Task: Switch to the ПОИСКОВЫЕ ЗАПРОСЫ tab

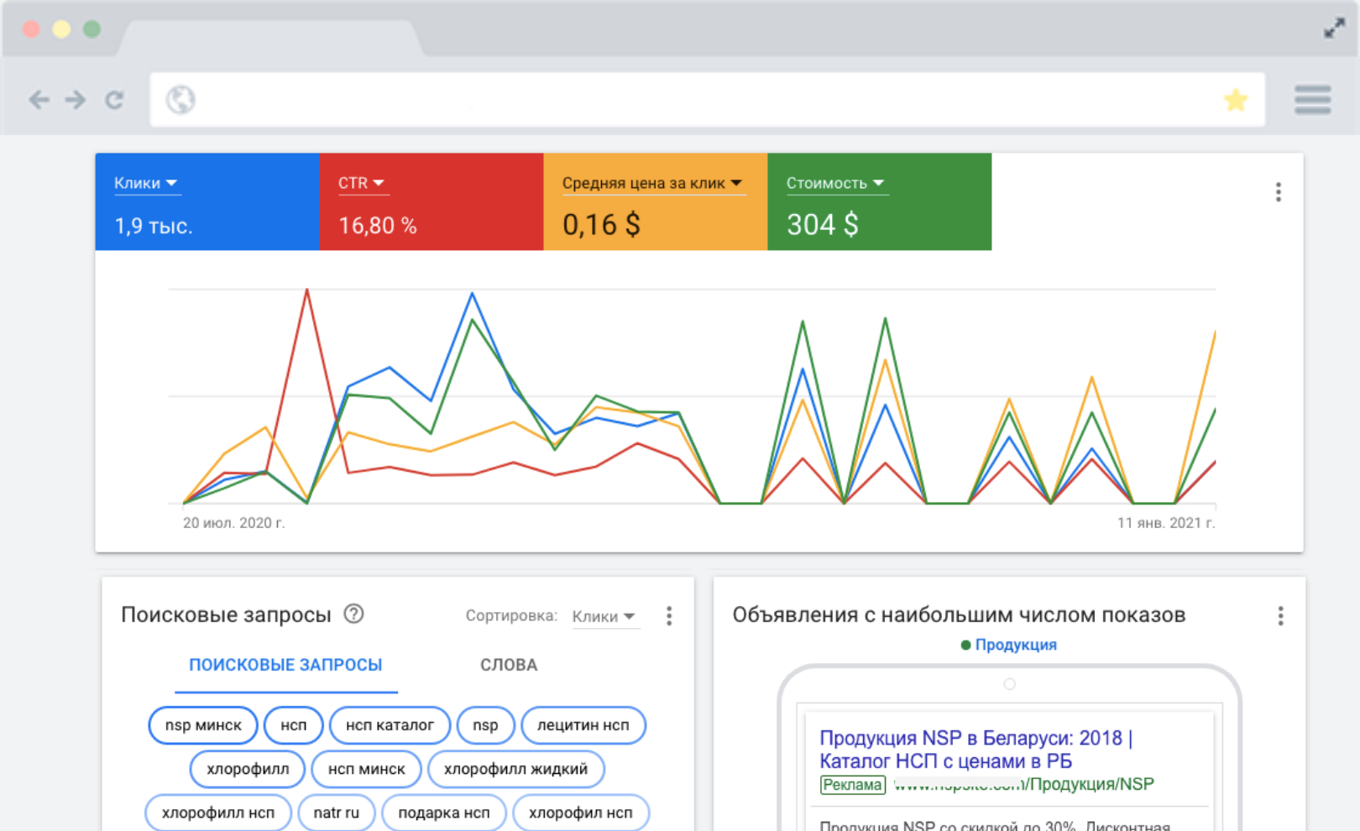Action: coord(285,665)
